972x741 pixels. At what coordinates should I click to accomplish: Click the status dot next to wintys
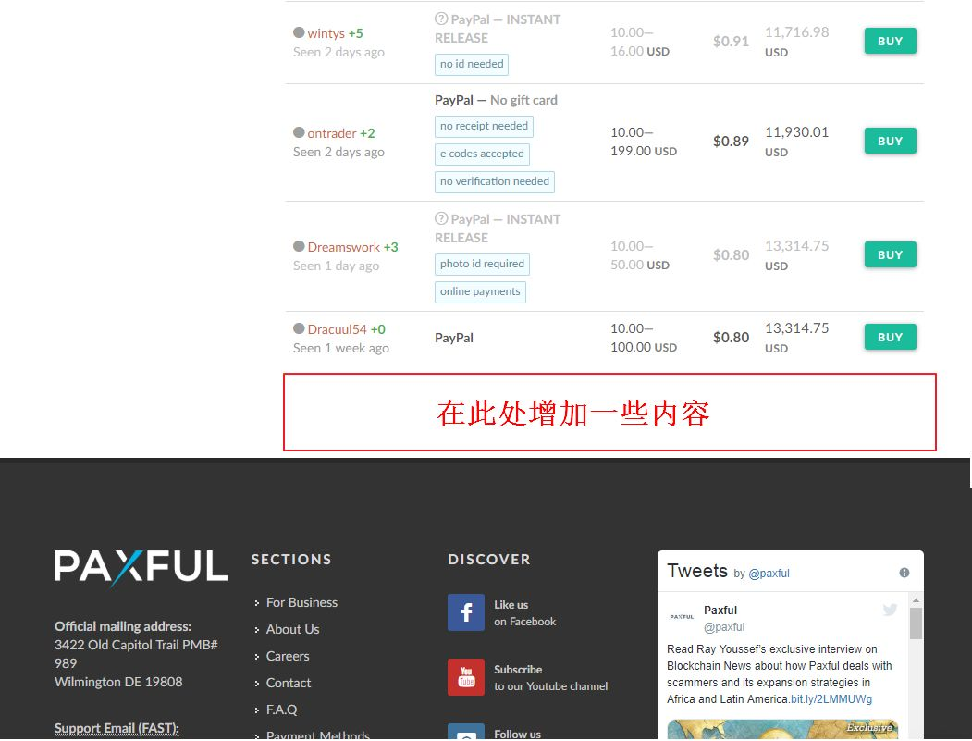click(299, 32)
